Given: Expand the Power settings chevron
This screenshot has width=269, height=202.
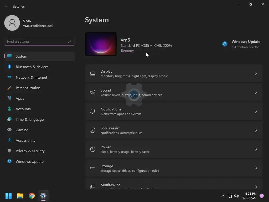Looking at the screenshot, I should tap(256, 149).
